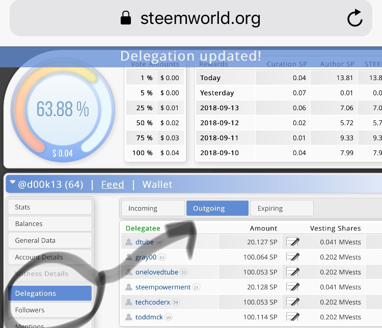Sort by the Vesting Shares column header
This screenshot has height=328, width=382.
coord(335,228)
